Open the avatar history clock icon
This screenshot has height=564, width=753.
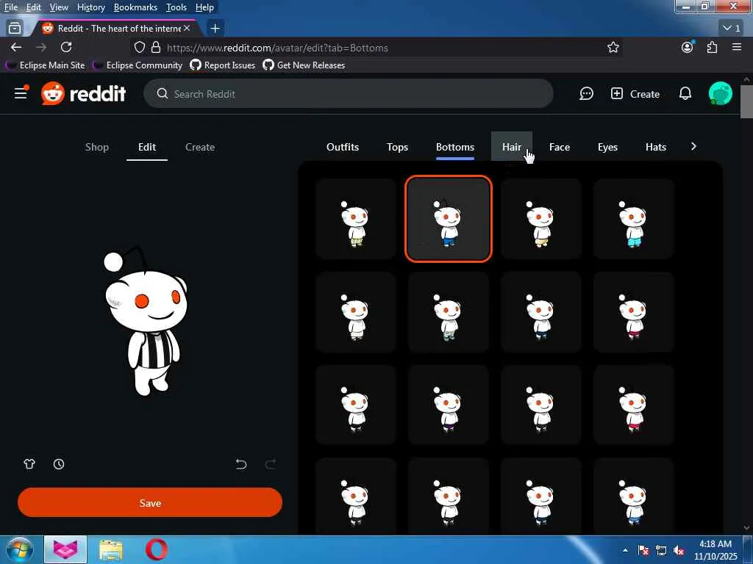coord(59,464)
